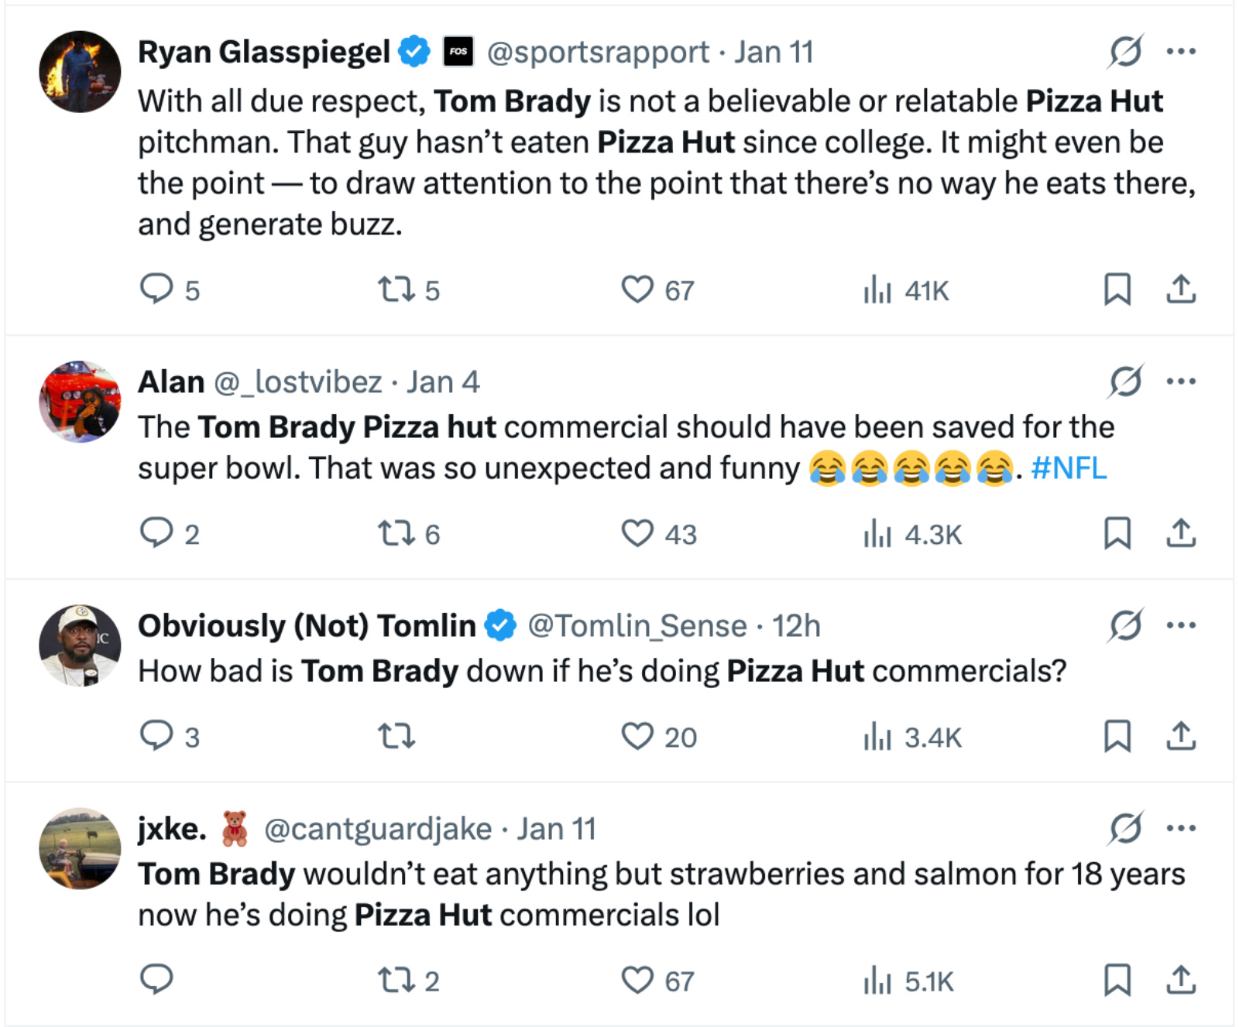
Task: View analytics for Alan's tweet
Action: [x=877, y=532]
